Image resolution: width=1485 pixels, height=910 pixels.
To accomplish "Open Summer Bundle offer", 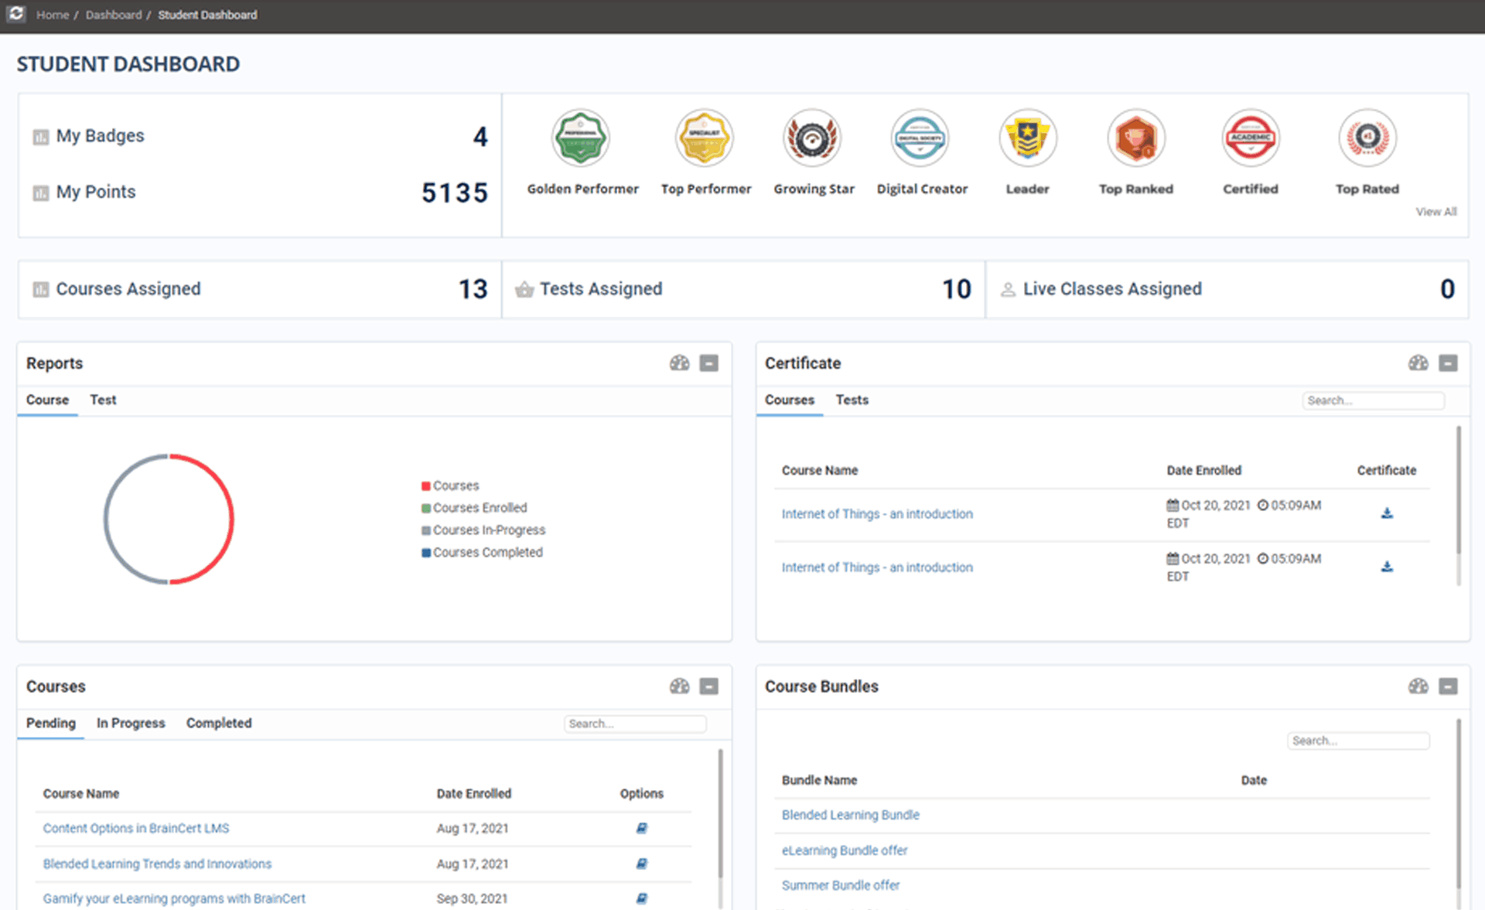I will tap(840, 885).
